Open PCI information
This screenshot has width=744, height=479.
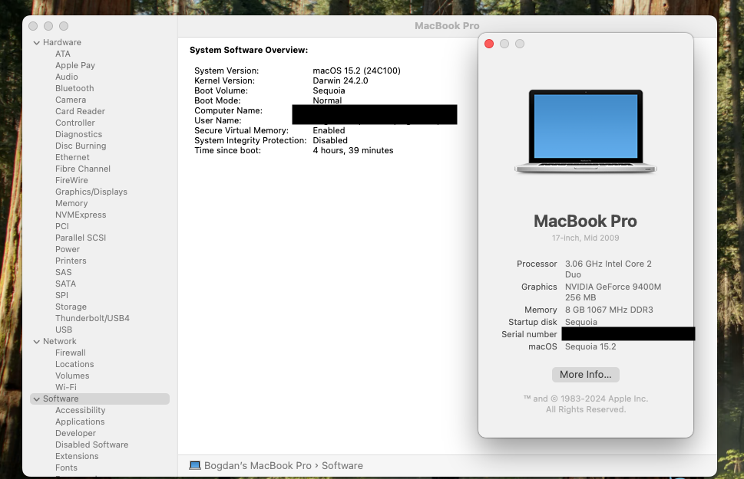pos(62,226)
